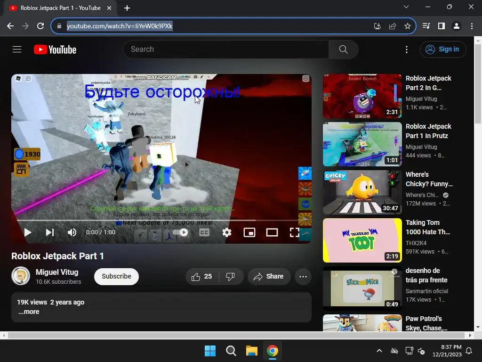
Task: Open Taking Tom 1000 Hate video title
Action: coord(427,227)
